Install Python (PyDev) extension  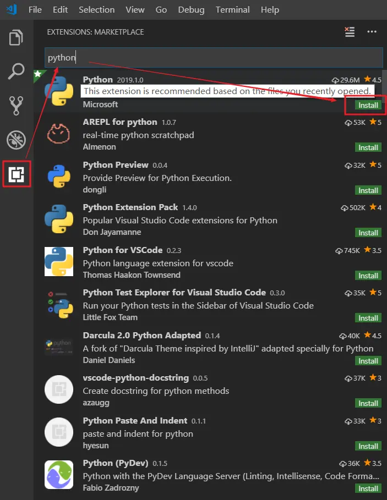click(368, 488)
